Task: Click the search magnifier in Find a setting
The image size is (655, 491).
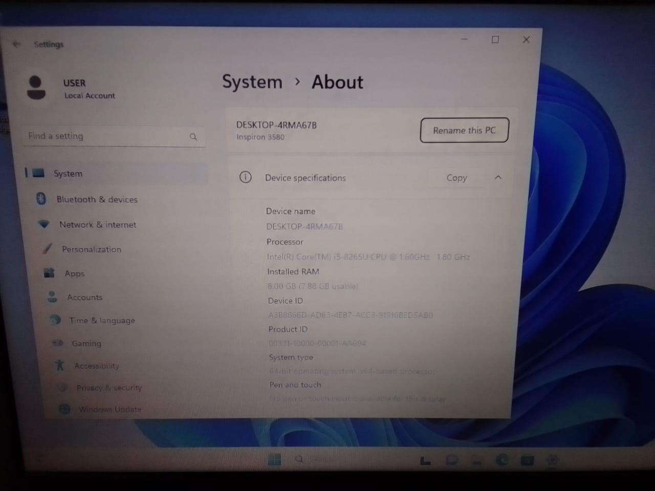Action: 193,137
